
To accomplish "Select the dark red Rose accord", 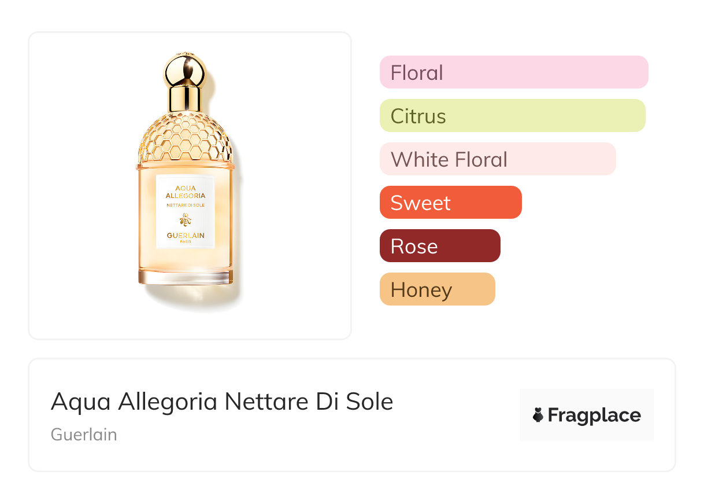I will click(x=440, y=246).
